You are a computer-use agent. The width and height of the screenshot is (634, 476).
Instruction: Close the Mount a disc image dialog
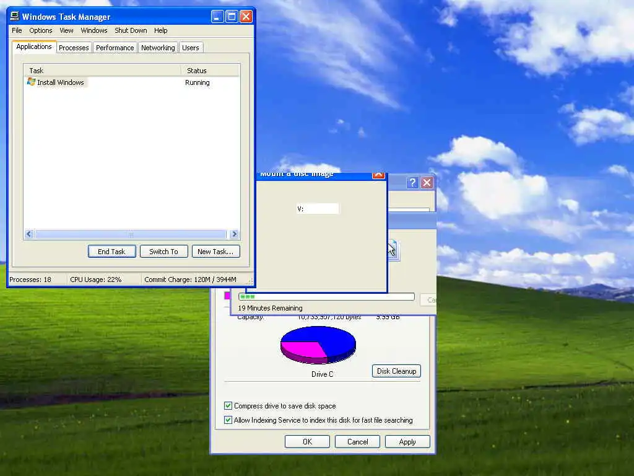[378, 175]
